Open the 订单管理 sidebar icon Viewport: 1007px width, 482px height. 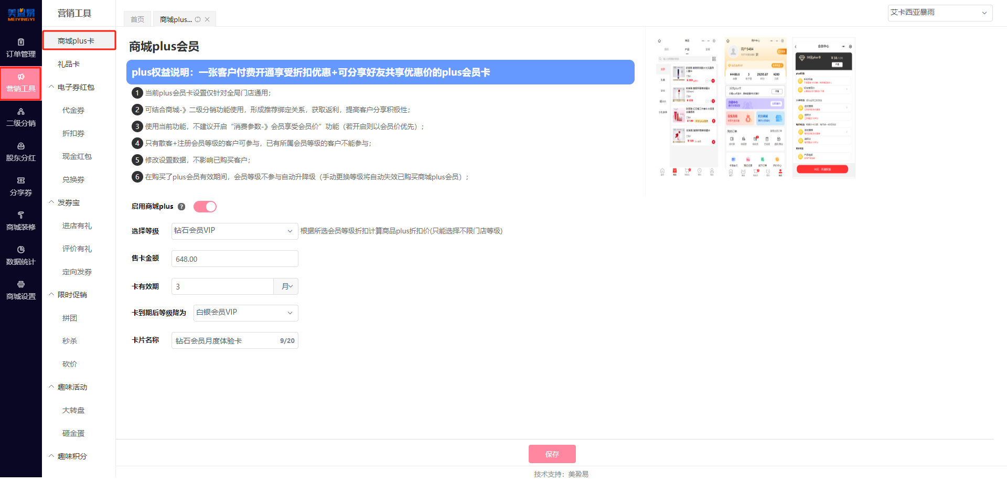(x=20, y=47)
